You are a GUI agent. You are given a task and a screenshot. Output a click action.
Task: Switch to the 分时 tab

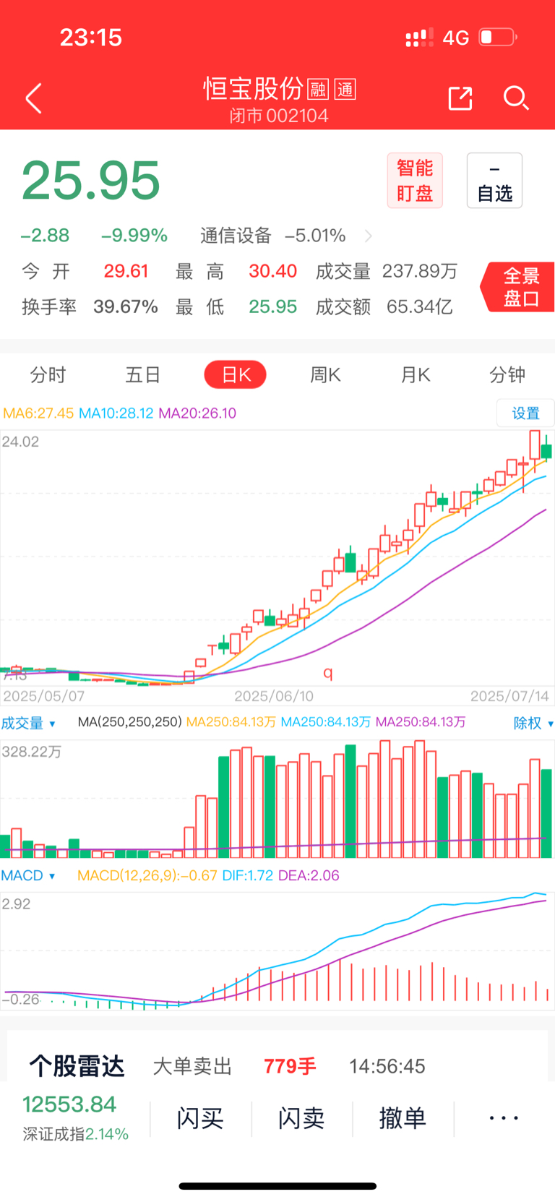(48, 374)
